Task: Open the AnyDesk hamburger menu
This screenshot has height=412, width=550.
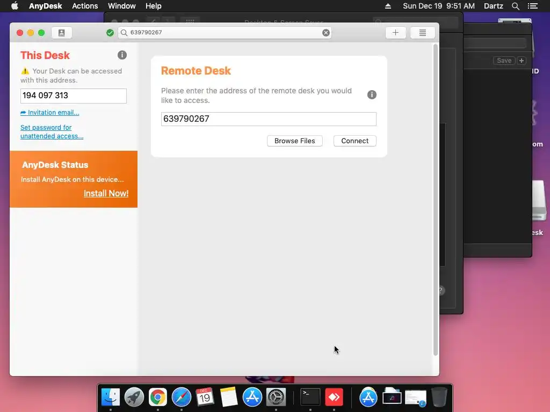Action: pos(423,33)
